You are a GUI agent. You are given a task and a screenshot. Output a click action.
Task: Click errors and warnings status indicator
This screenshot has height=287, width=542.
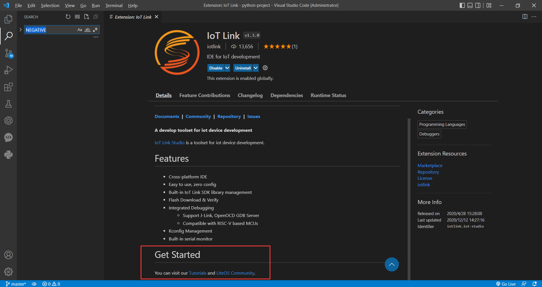[51, 284]
